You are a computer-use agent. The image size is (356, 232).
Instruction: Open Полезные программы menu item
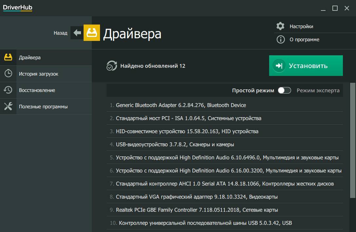click(x=43, y=107)
